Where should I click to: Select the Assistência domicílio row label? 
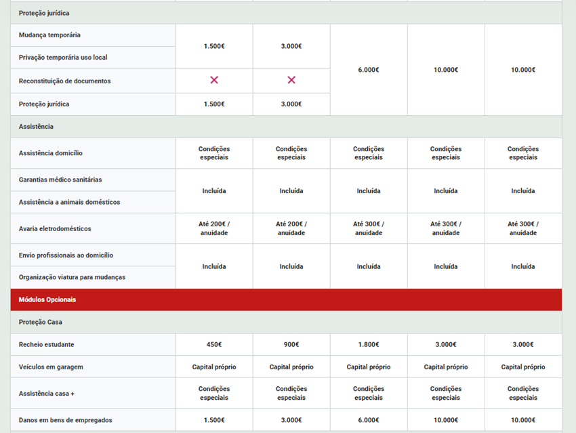(x=51, y=153)
